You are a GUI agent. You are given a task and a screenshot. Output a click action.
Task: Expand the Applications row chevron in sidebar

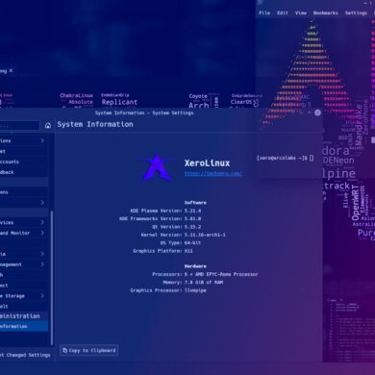42,140
